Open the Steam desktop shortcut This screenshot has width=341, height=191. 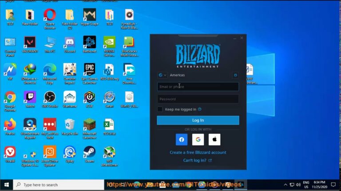click(90, 154)
